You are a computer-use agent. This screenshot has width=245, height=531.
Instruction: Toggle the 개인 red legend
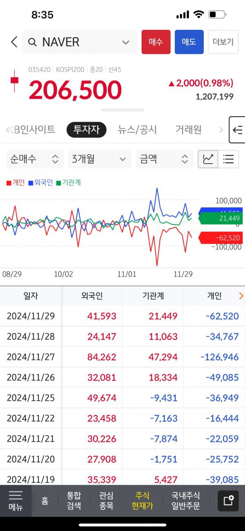[16, 182]
